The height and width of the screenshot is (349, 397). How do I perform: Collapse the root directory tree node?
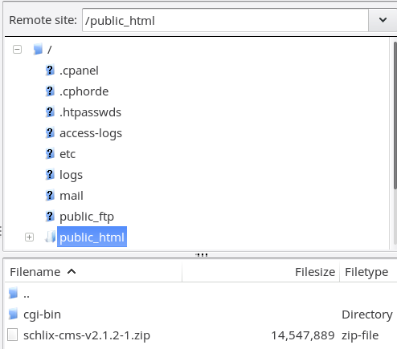(17, 50)
